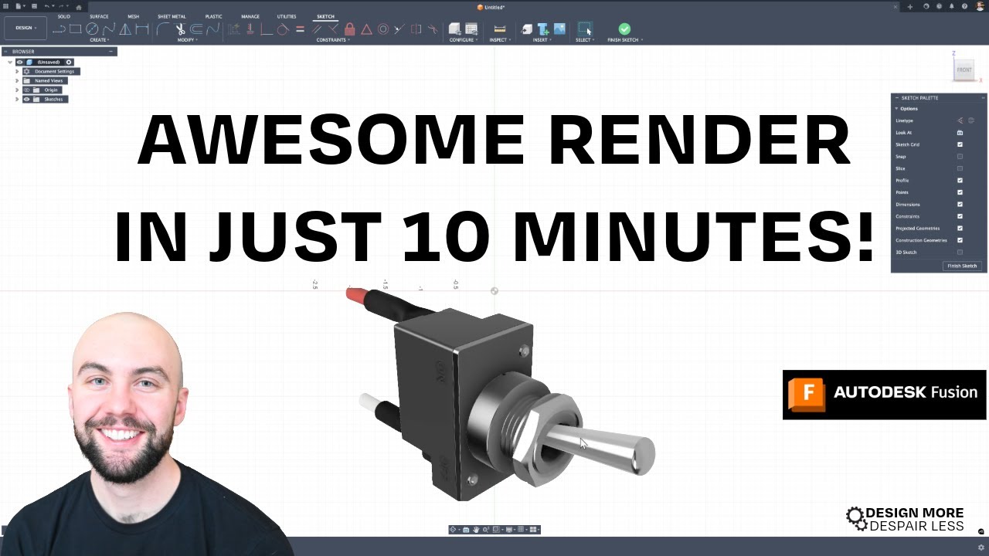Screen dimensions: 989x556
Task: Switch to the Sheet Metal tab
Action: pos(172,16)
